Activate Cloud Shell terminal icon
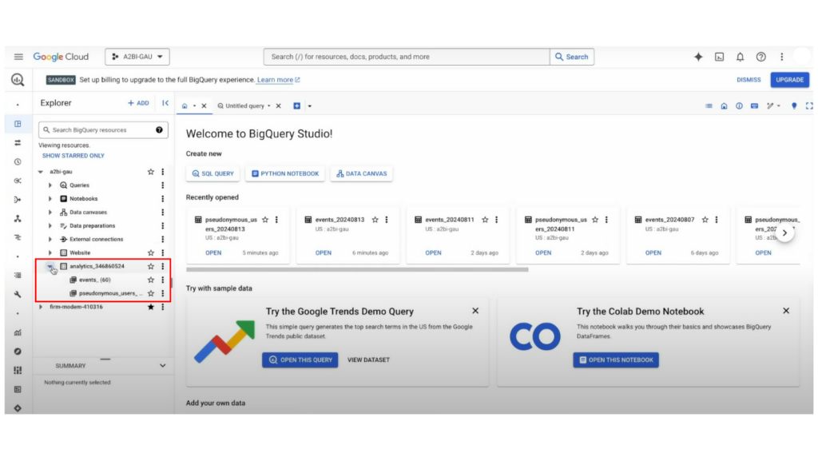Screen dimensions: 818x461 click(720, 57)
